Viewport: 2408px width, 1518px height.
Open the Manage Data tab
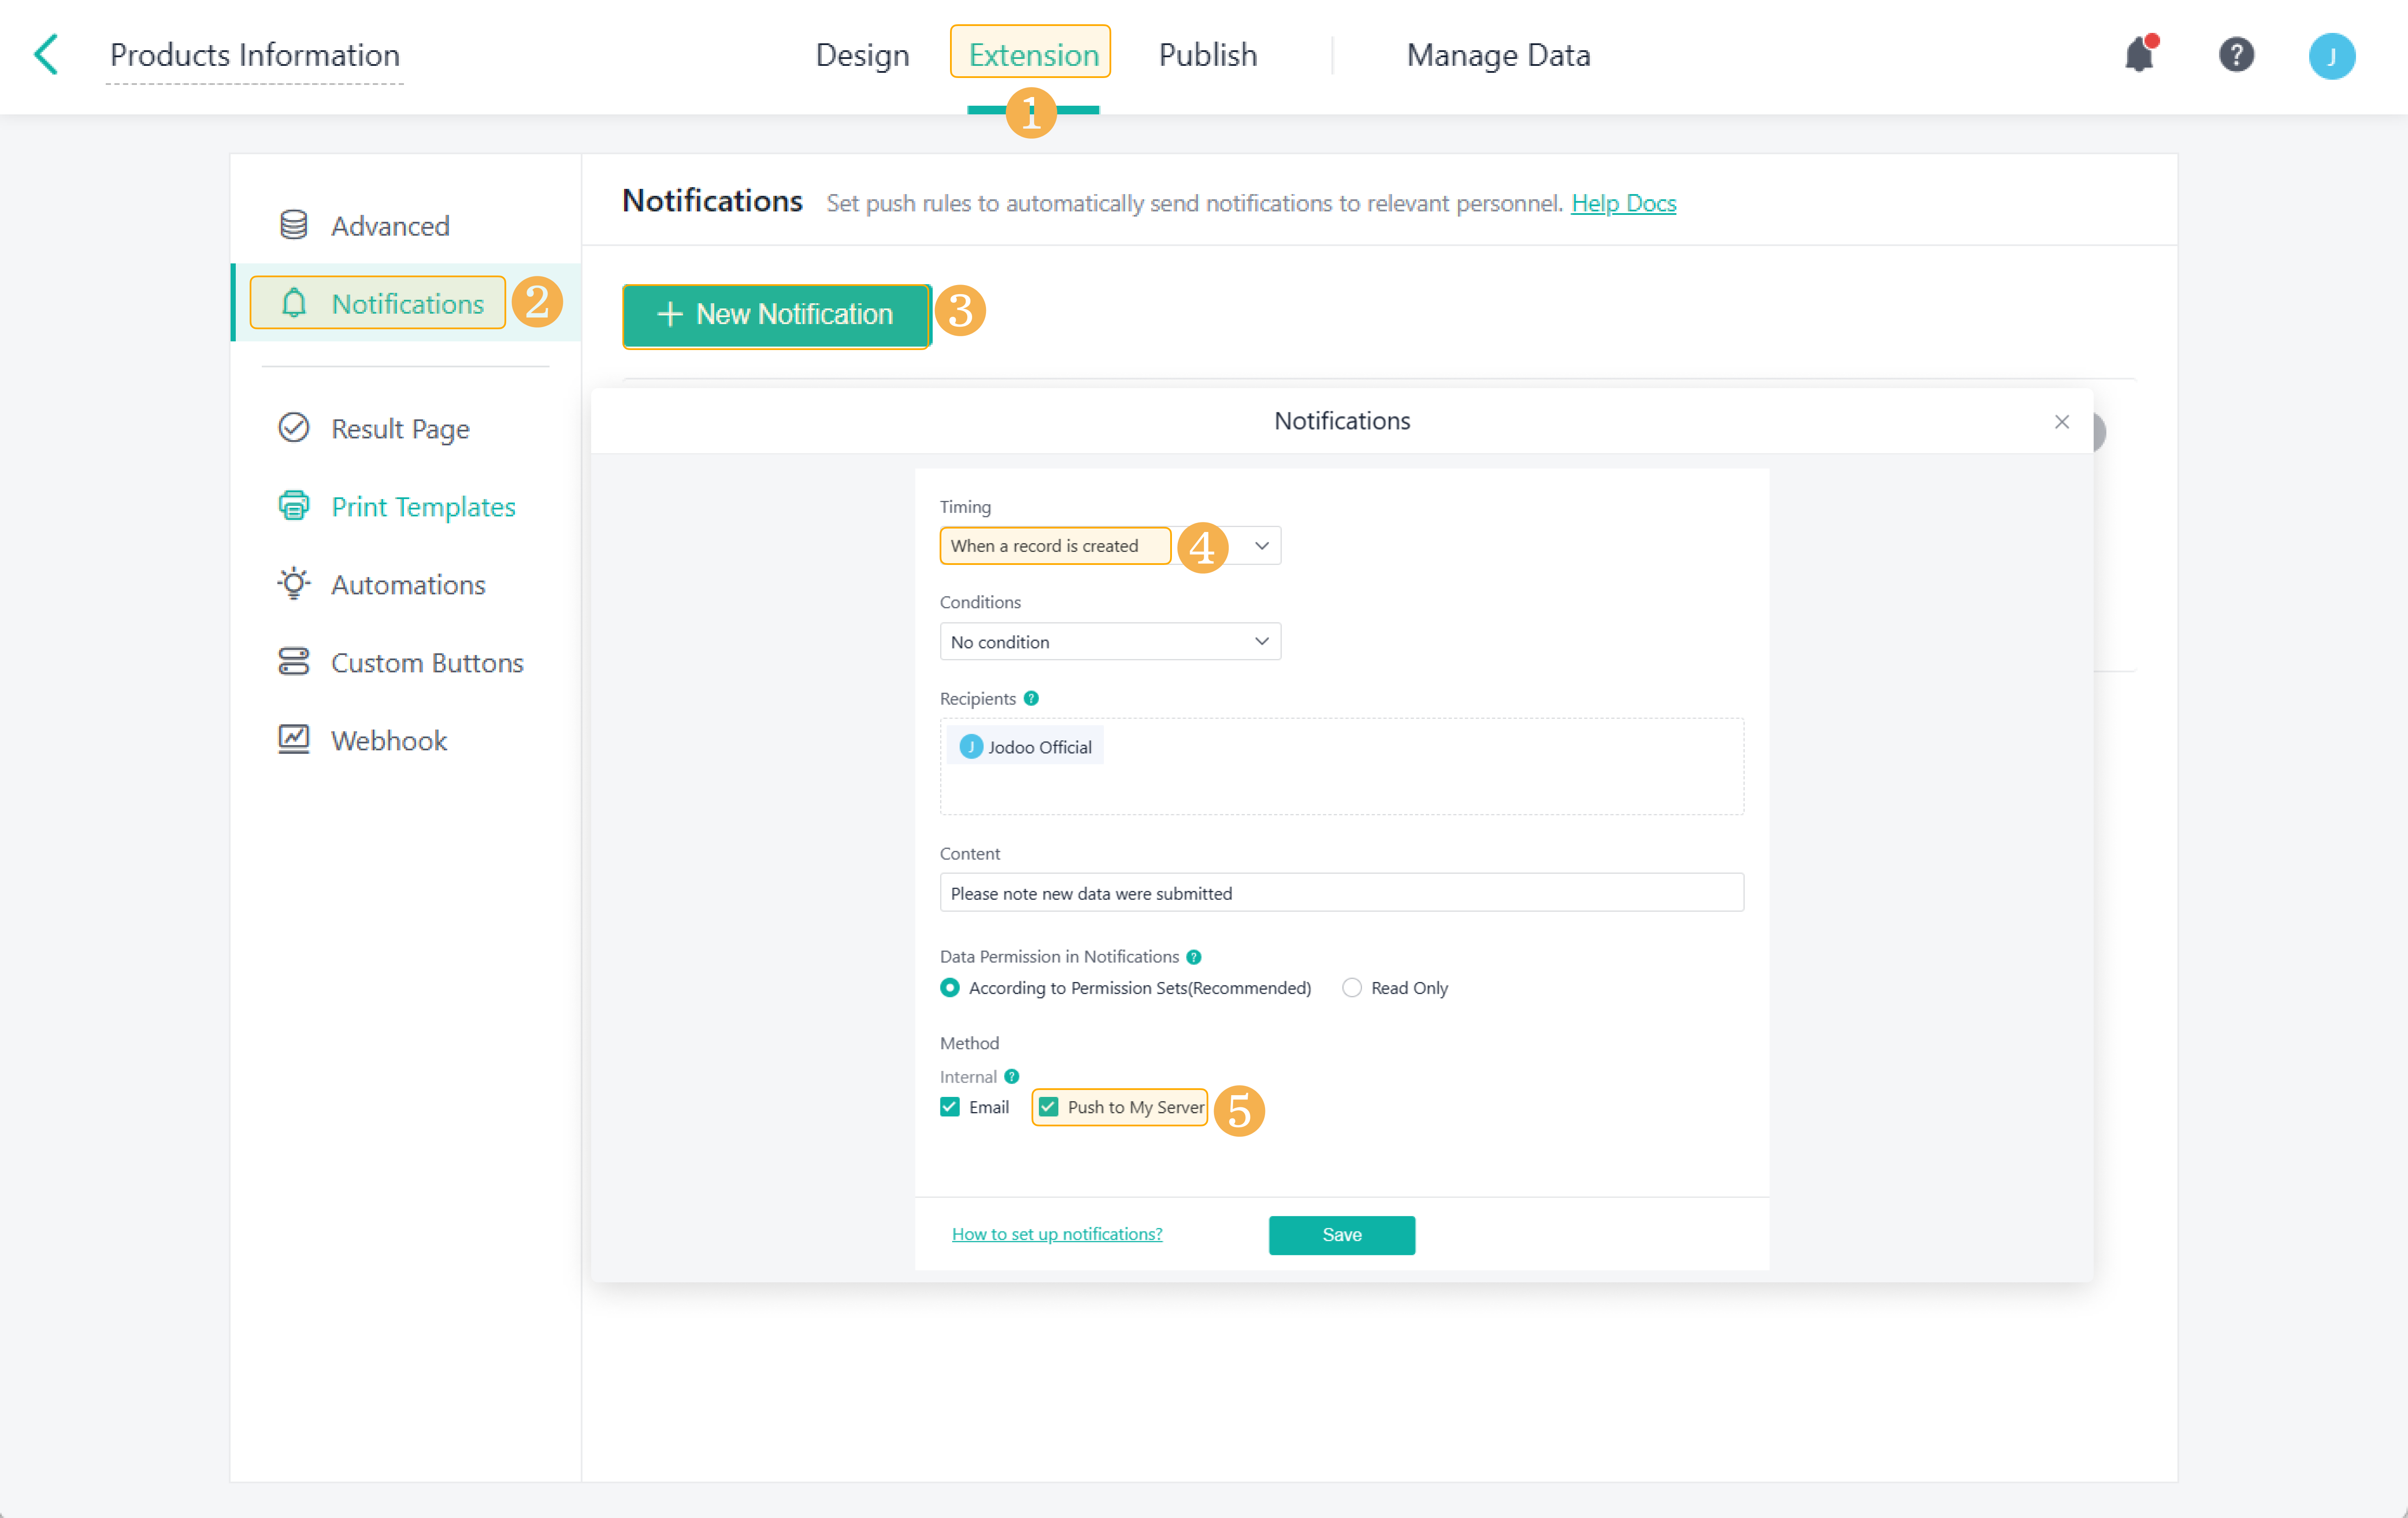1497,55
